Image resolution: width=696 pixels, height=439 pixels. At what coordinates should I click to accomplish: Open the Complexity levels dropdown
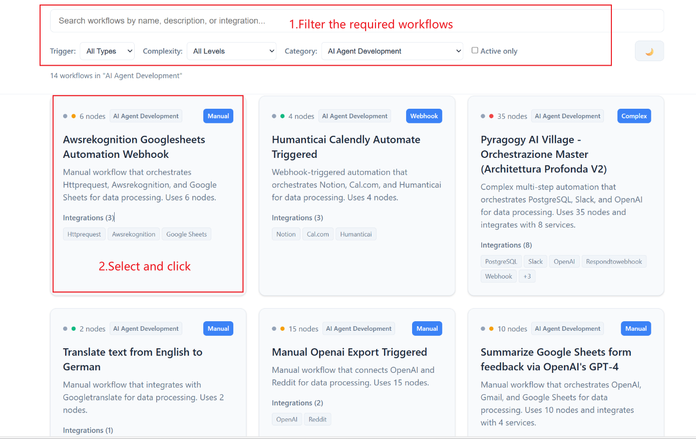tap(231, 51)
